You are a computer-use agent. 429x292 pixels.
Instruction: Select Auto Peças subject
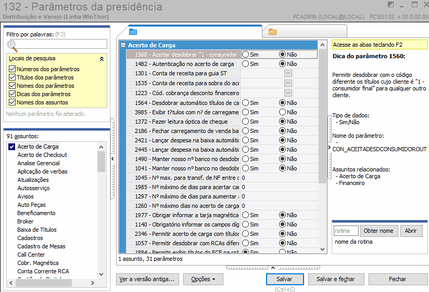(x=31, y=205)
